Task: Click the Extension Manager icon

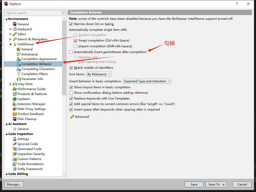Action: click(x=15, y=104)
